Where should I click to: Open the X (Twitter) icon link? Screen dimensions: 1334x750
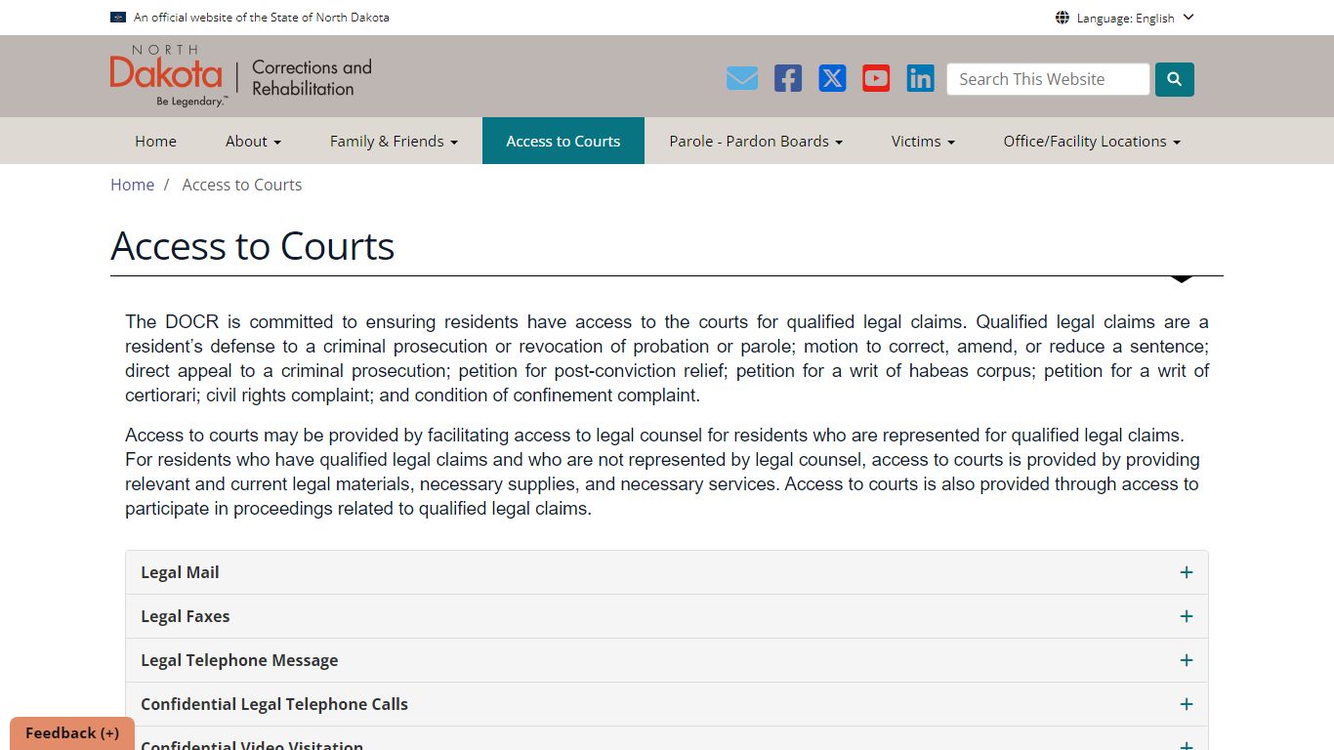[x=832, y=79]
